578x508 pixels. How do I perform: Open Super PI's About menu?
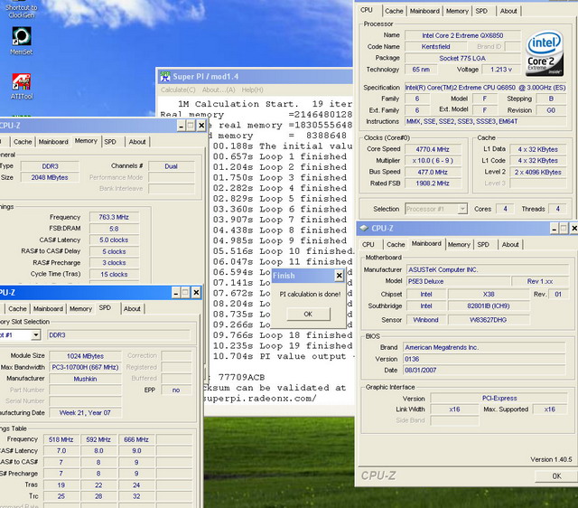point(218,90)
